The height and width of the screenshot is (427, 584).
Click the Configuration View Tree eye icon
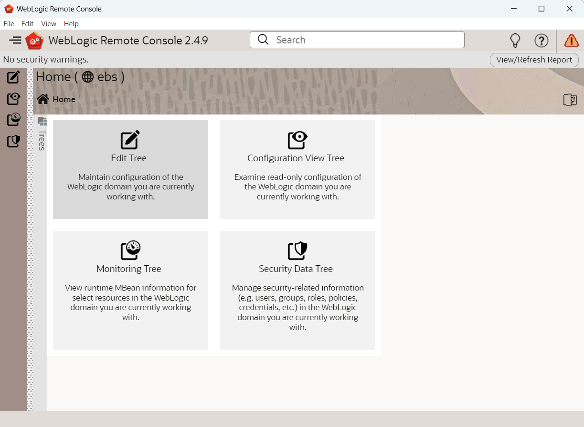[x=297, y=140]
